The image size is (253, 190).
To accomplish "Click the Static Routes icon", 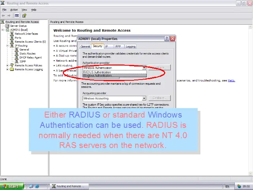I will click(x=17, y=54).
